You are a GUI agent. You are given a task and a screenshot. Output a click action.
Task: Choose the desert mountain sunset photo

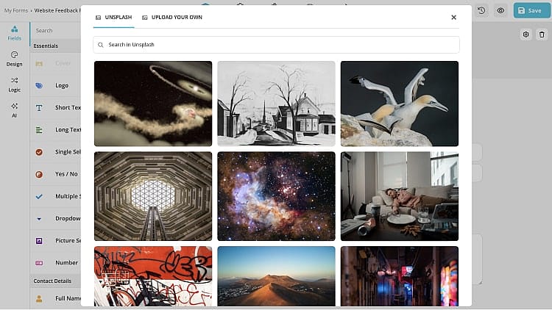point(276,276)
